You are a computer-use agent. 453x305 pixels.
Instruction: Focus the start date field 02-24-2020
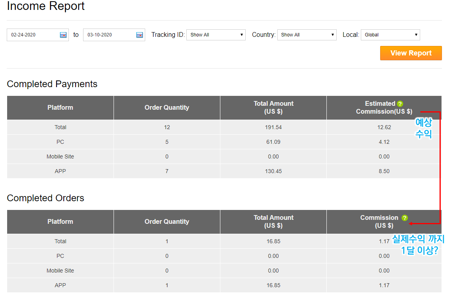(x=38, y=35)
